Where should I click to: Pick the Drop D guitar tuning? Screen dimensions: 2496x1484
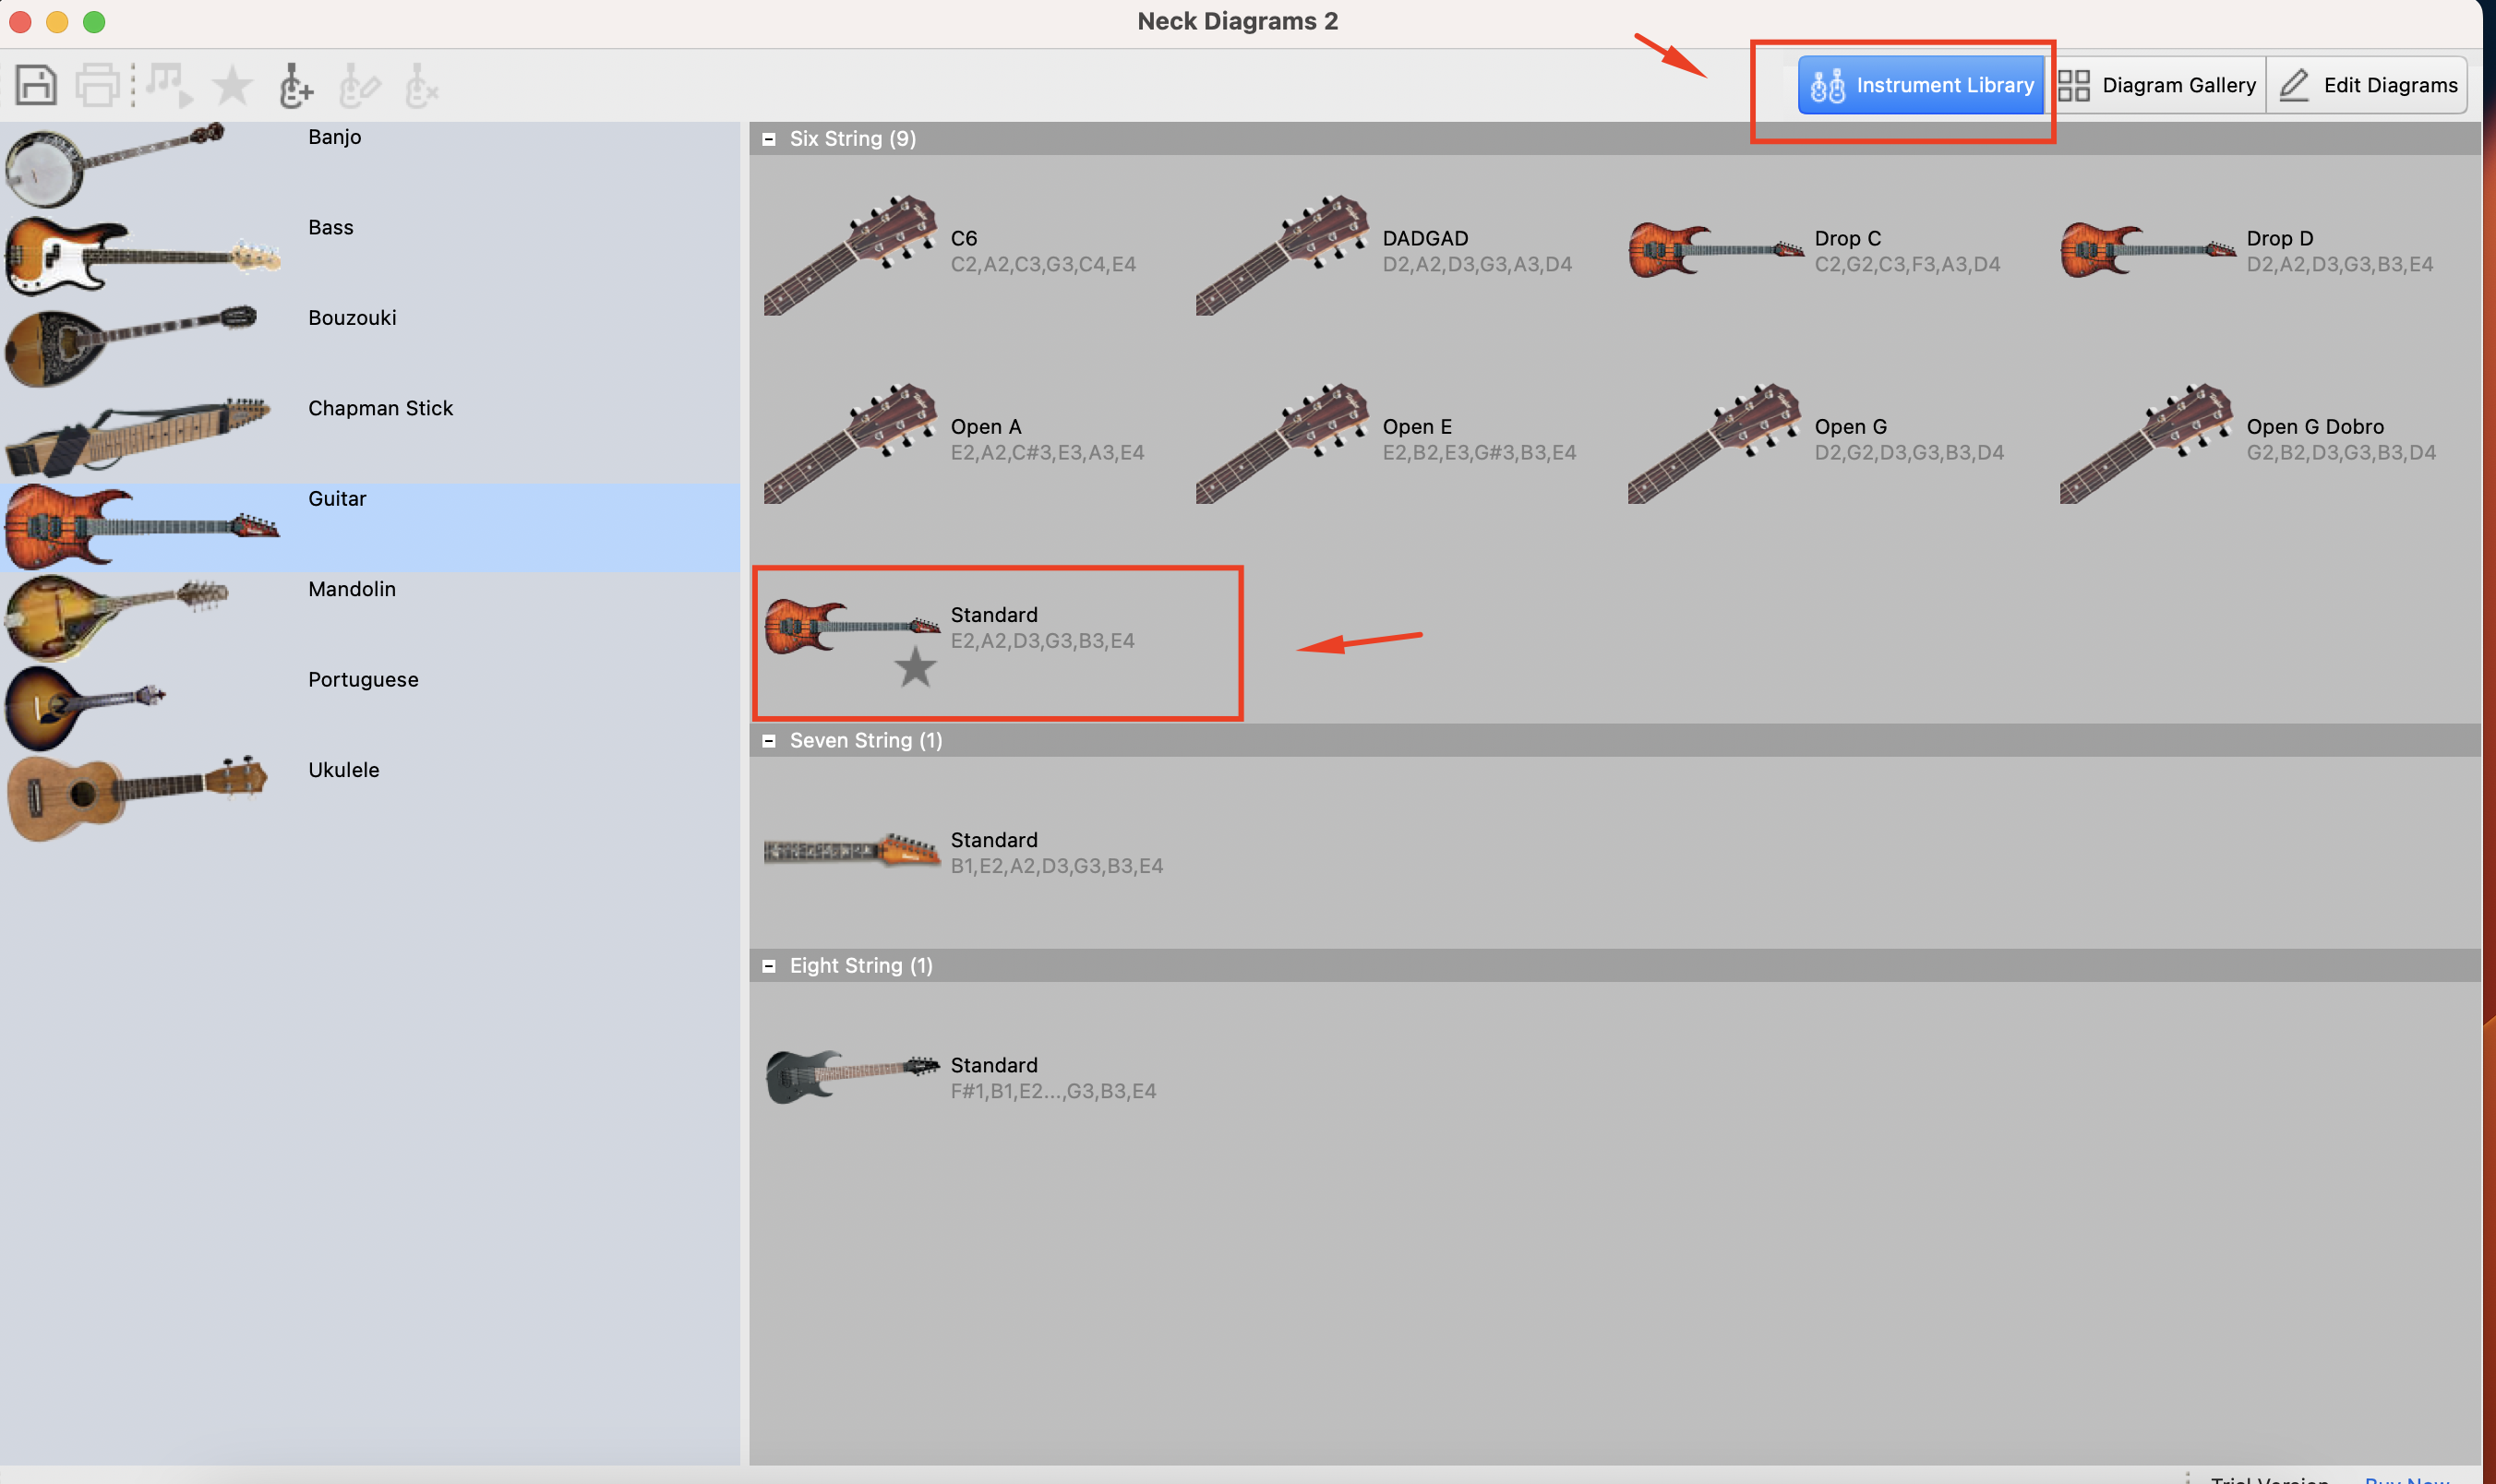coord(2248,252)
